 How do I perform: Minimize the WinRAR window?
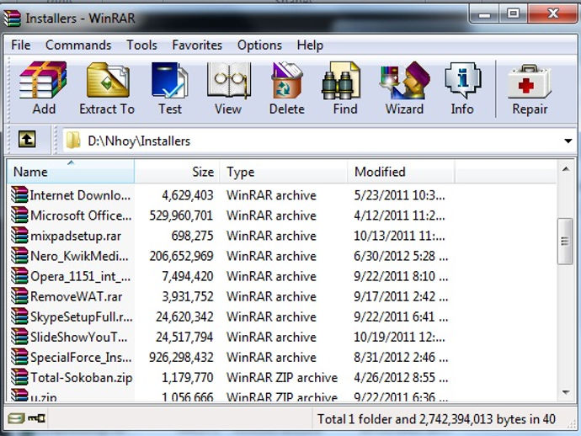click(484, 14)
